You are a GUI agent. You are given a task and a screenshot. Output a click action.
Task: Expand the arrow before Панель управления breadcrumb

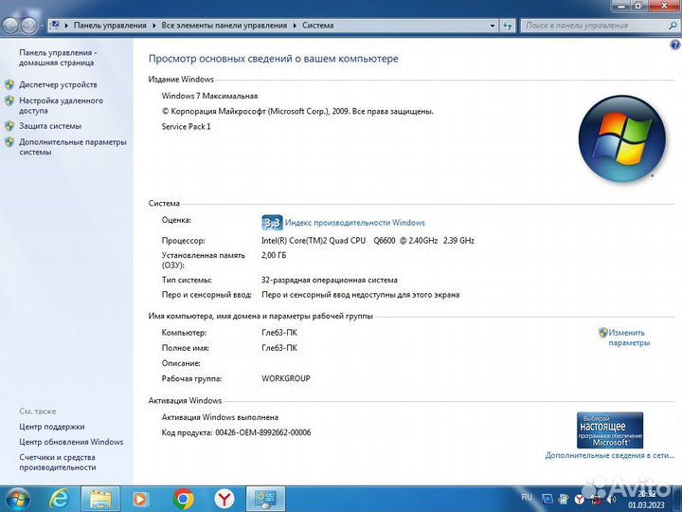66,26
